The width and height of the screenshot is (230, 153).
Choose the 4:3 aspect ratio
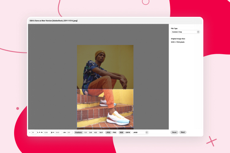95,132
